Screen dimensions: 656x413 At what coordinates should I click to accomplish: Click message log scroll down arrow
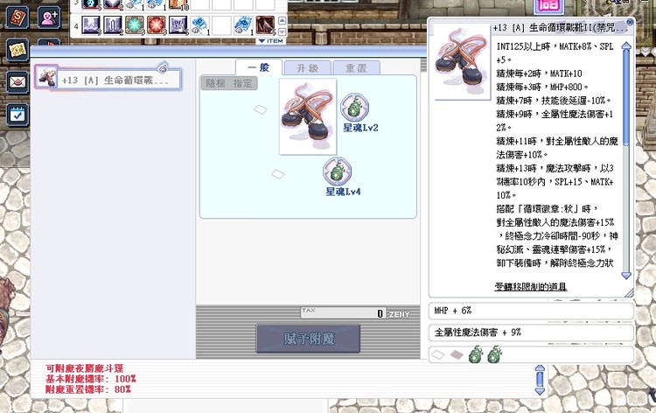(x=540, y=392)
